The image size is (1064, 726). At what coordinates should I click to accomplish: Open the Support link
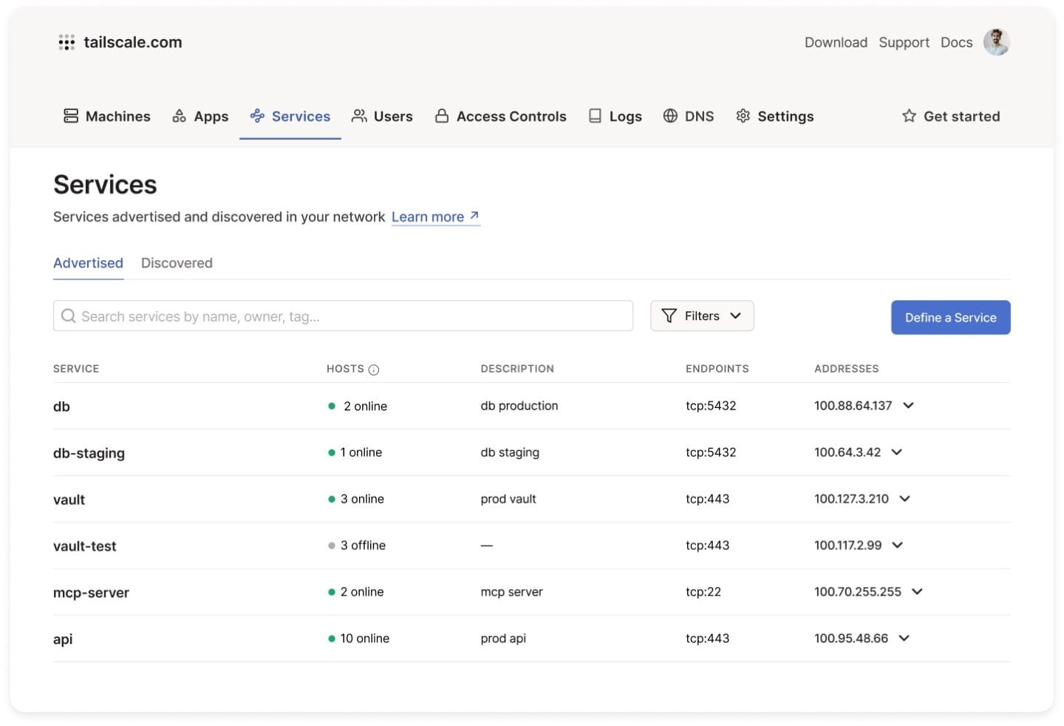[x=904, y=42]
